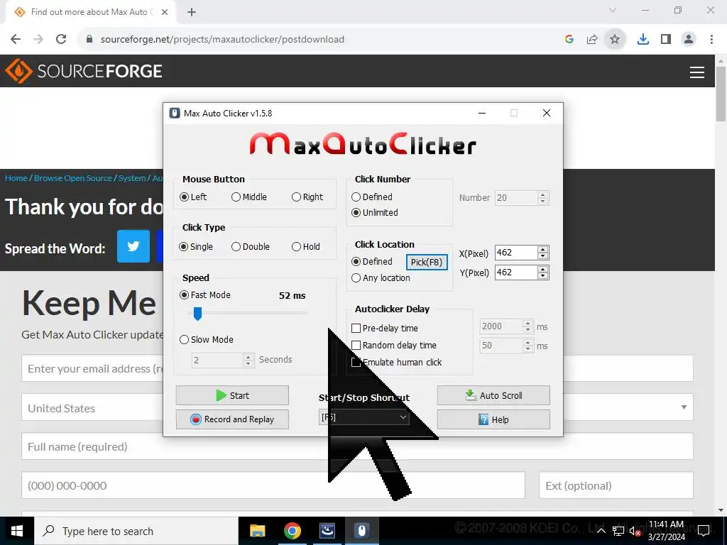This screenshot has height=545, width=727.
Task: Click the SourceForge logo icon
Action: tap(18, 72)
